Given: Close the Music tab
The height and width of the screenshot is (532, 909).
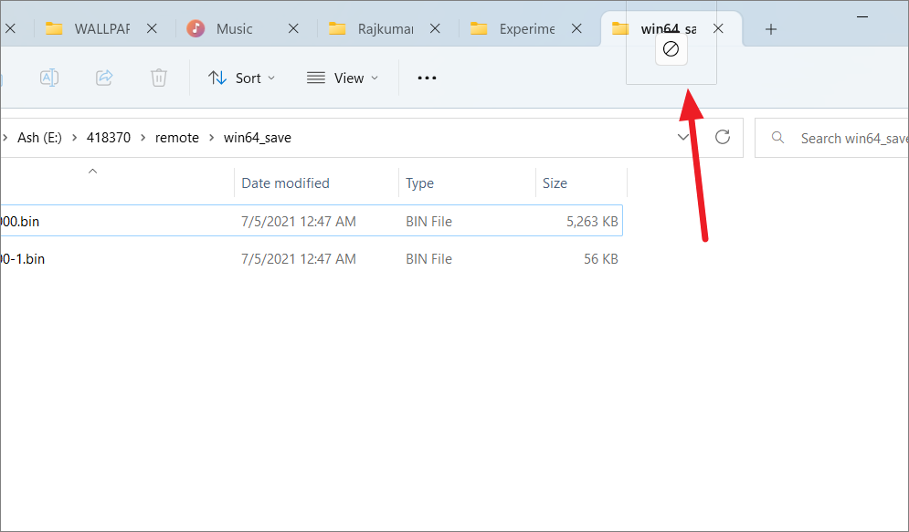Looking at the screenshot, I should point(294,28).
